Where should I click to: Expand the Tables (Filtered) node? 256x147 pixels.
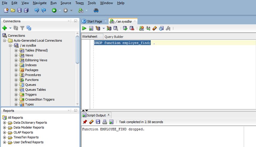pyautogui.click(x=16, y=50)
